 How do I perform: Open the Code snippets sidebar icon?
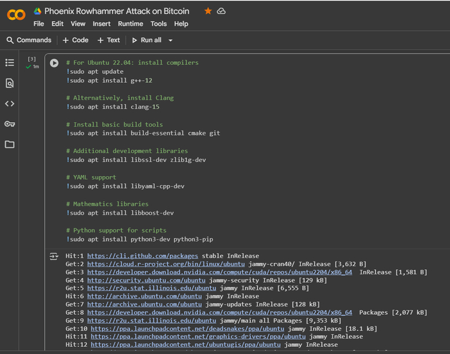tap(10, 103)
